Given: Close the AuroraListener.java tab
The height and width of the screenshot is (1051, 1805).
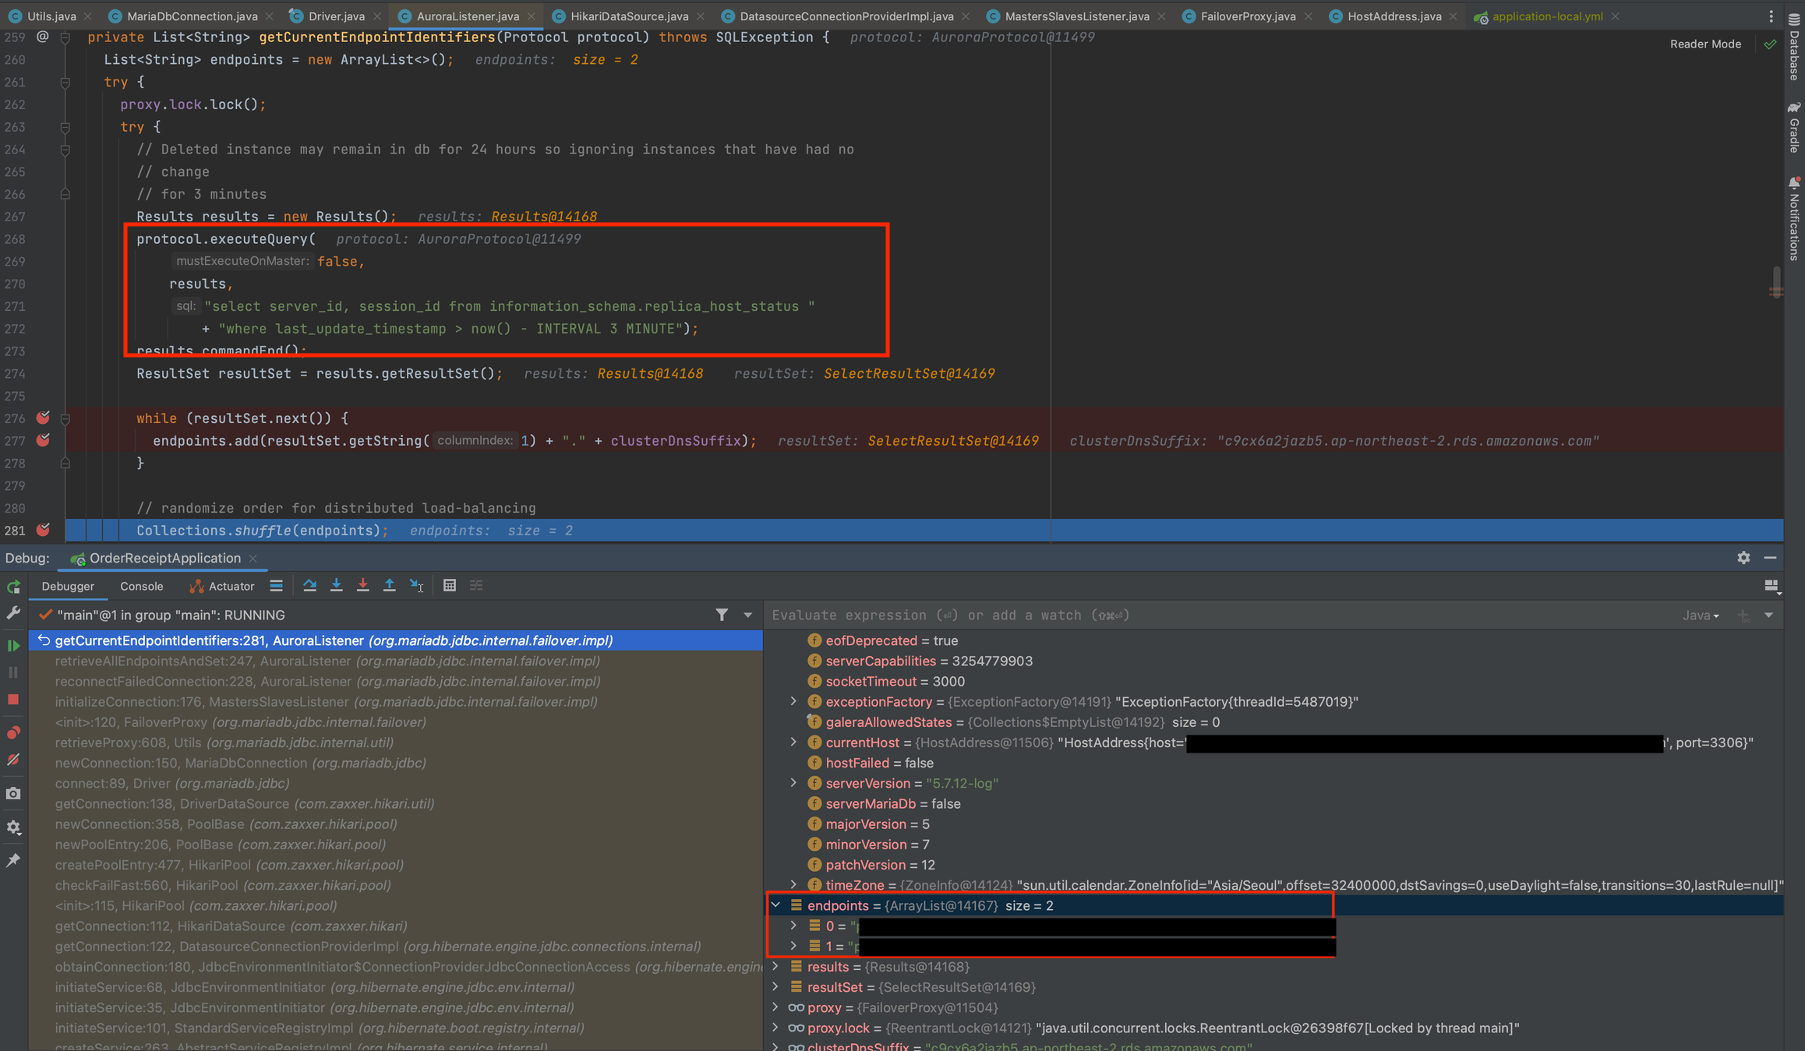Looking at the screenshot, I should (532, 16).
